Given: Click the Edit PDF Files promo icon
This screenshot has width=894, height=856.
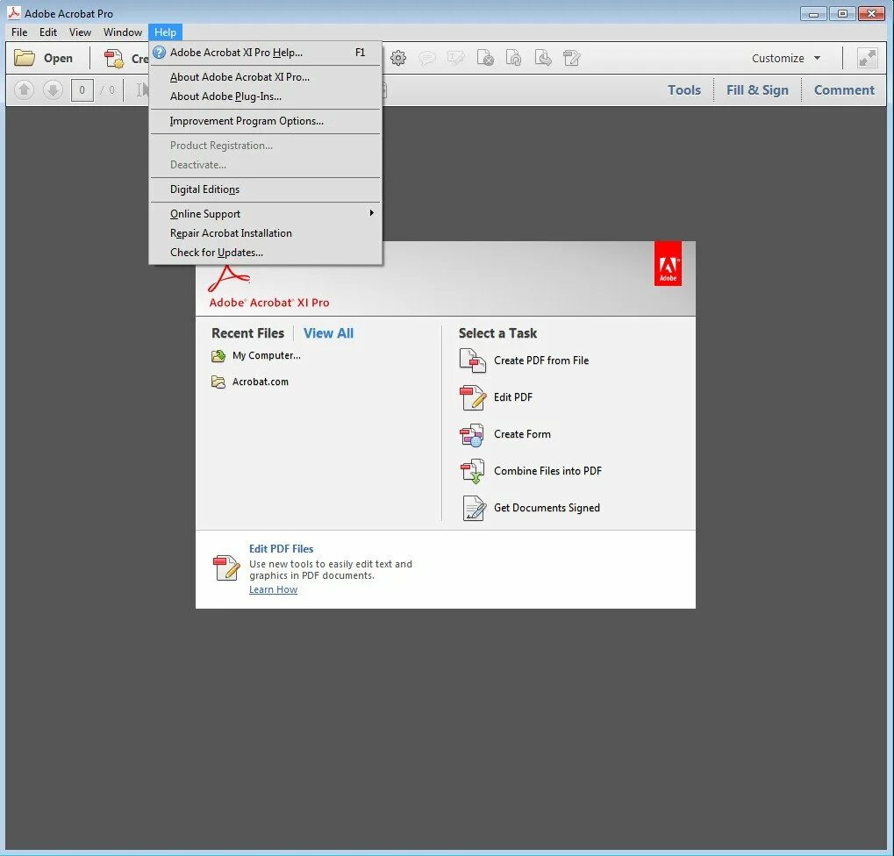Looking at the screenshot, I should coord(225,568).
